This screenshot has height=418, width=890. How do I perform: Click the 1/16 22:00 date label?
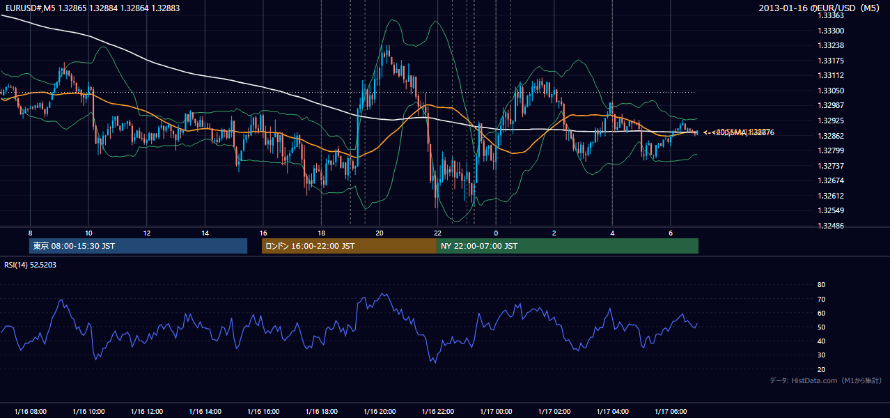438,412
